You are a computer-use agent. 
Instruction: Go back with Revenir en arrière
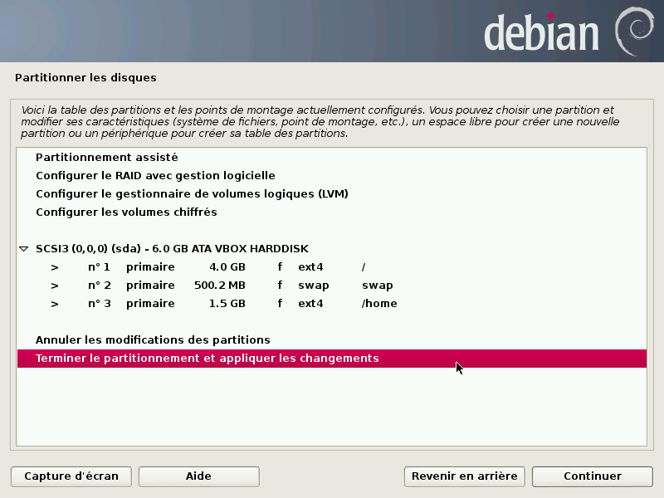tap(464, 476)
